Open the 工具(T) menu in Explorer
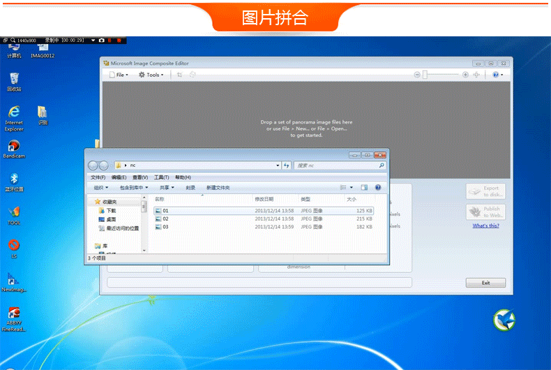Viewport: 551px width, 370px height. click(x=161, y=177)
